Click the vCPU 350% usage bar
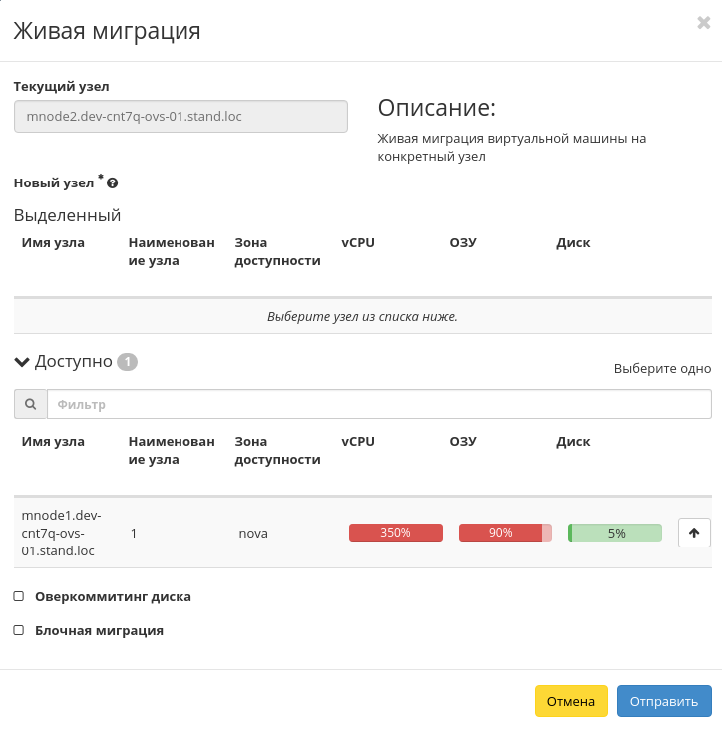 pos(396,533)
